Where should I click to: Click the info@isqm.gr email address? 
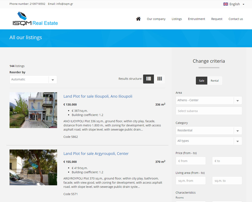point(65,4)
